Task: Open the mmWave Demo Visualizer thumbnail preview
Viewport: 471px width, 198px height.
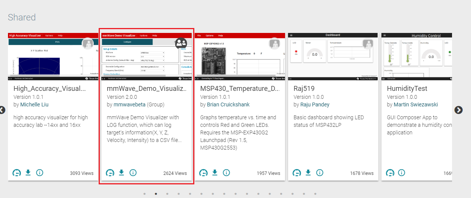Action: [x=146, y=56]
